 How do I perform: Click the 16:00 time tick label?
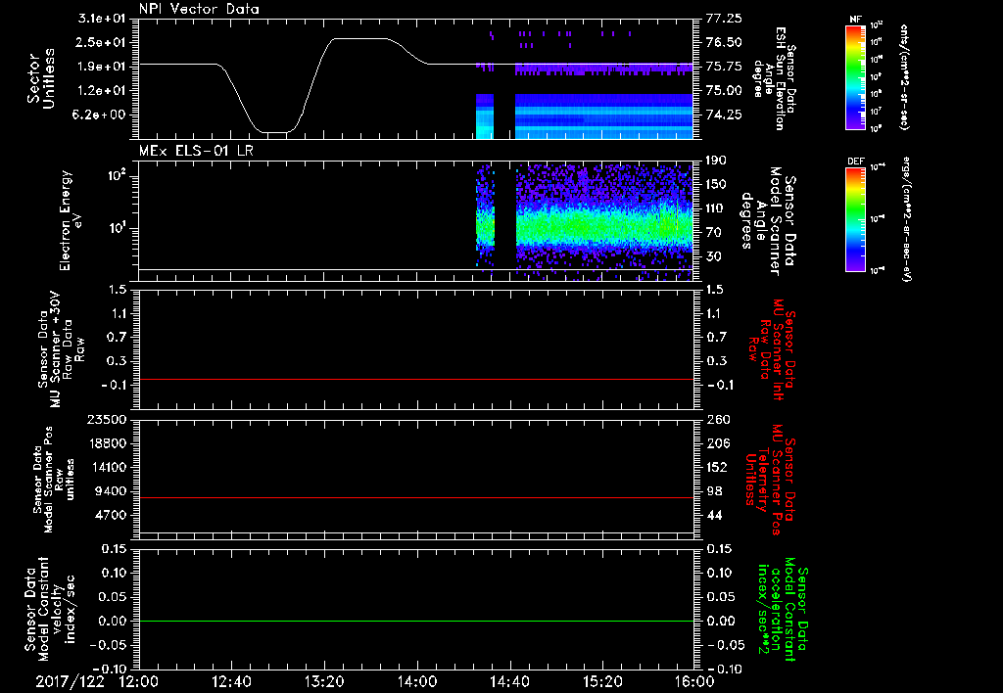click(x=694, y=681)
